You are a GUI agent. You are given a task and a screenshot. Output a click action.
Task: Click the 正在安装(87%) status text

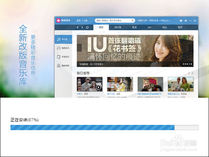[x=24, y=120]
